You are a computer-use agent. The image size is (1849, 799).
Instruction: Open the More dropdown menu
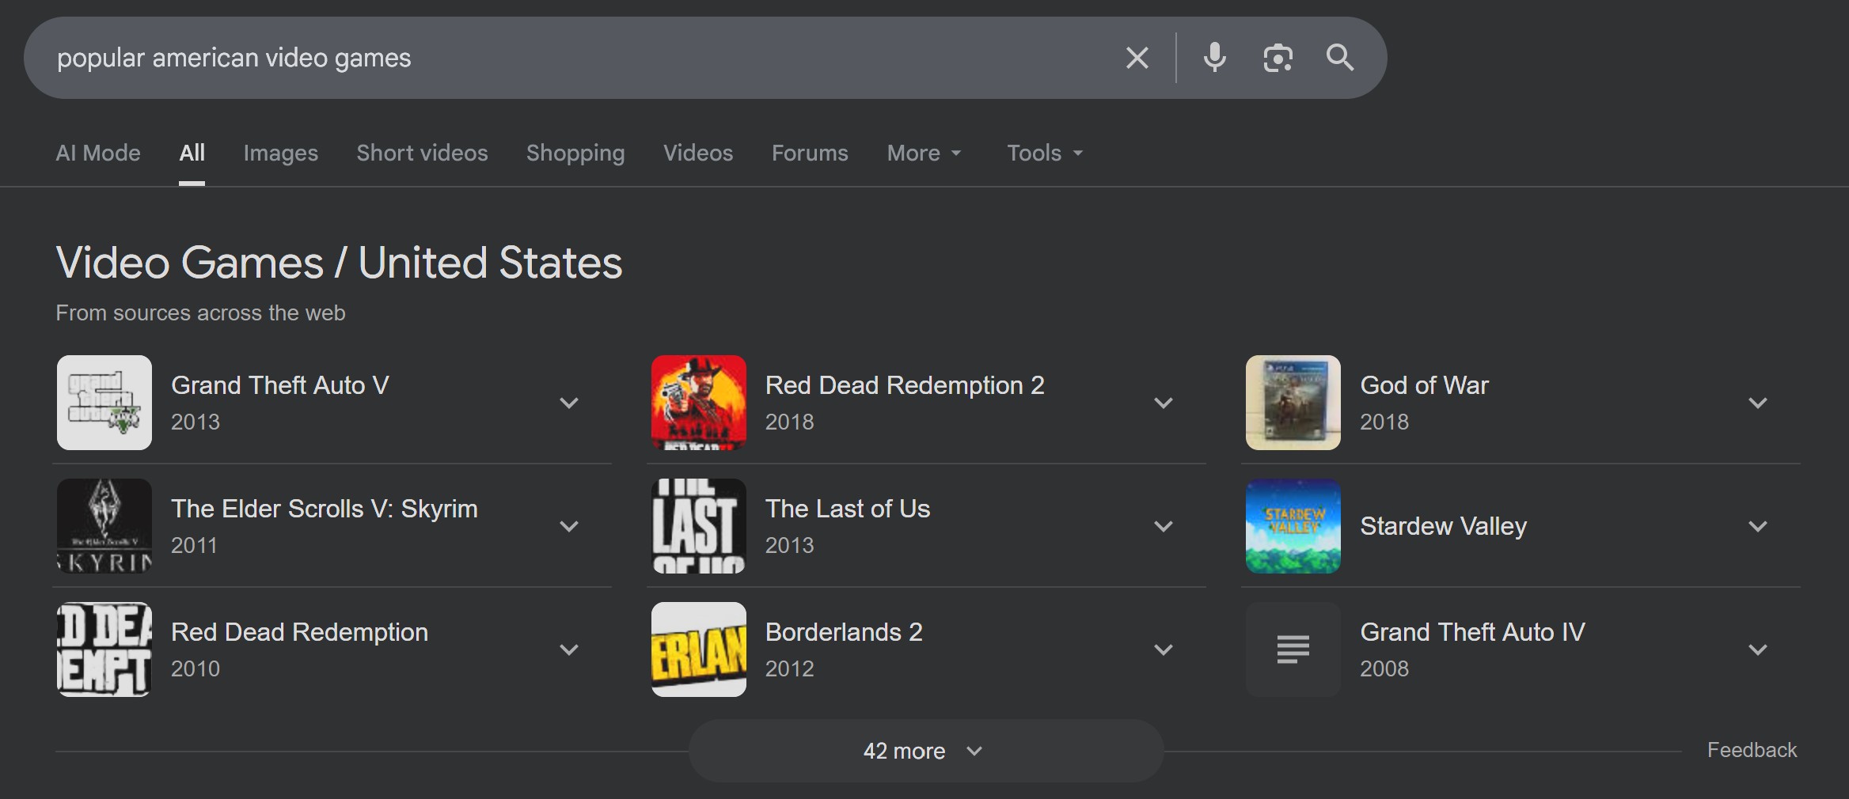coord(924,153)
